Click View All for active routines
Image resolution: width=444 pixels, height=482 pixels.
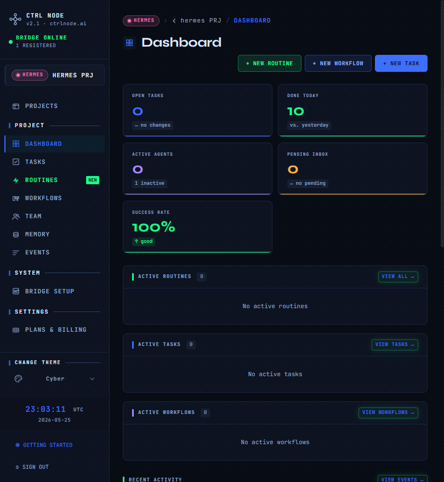[398, 277]
